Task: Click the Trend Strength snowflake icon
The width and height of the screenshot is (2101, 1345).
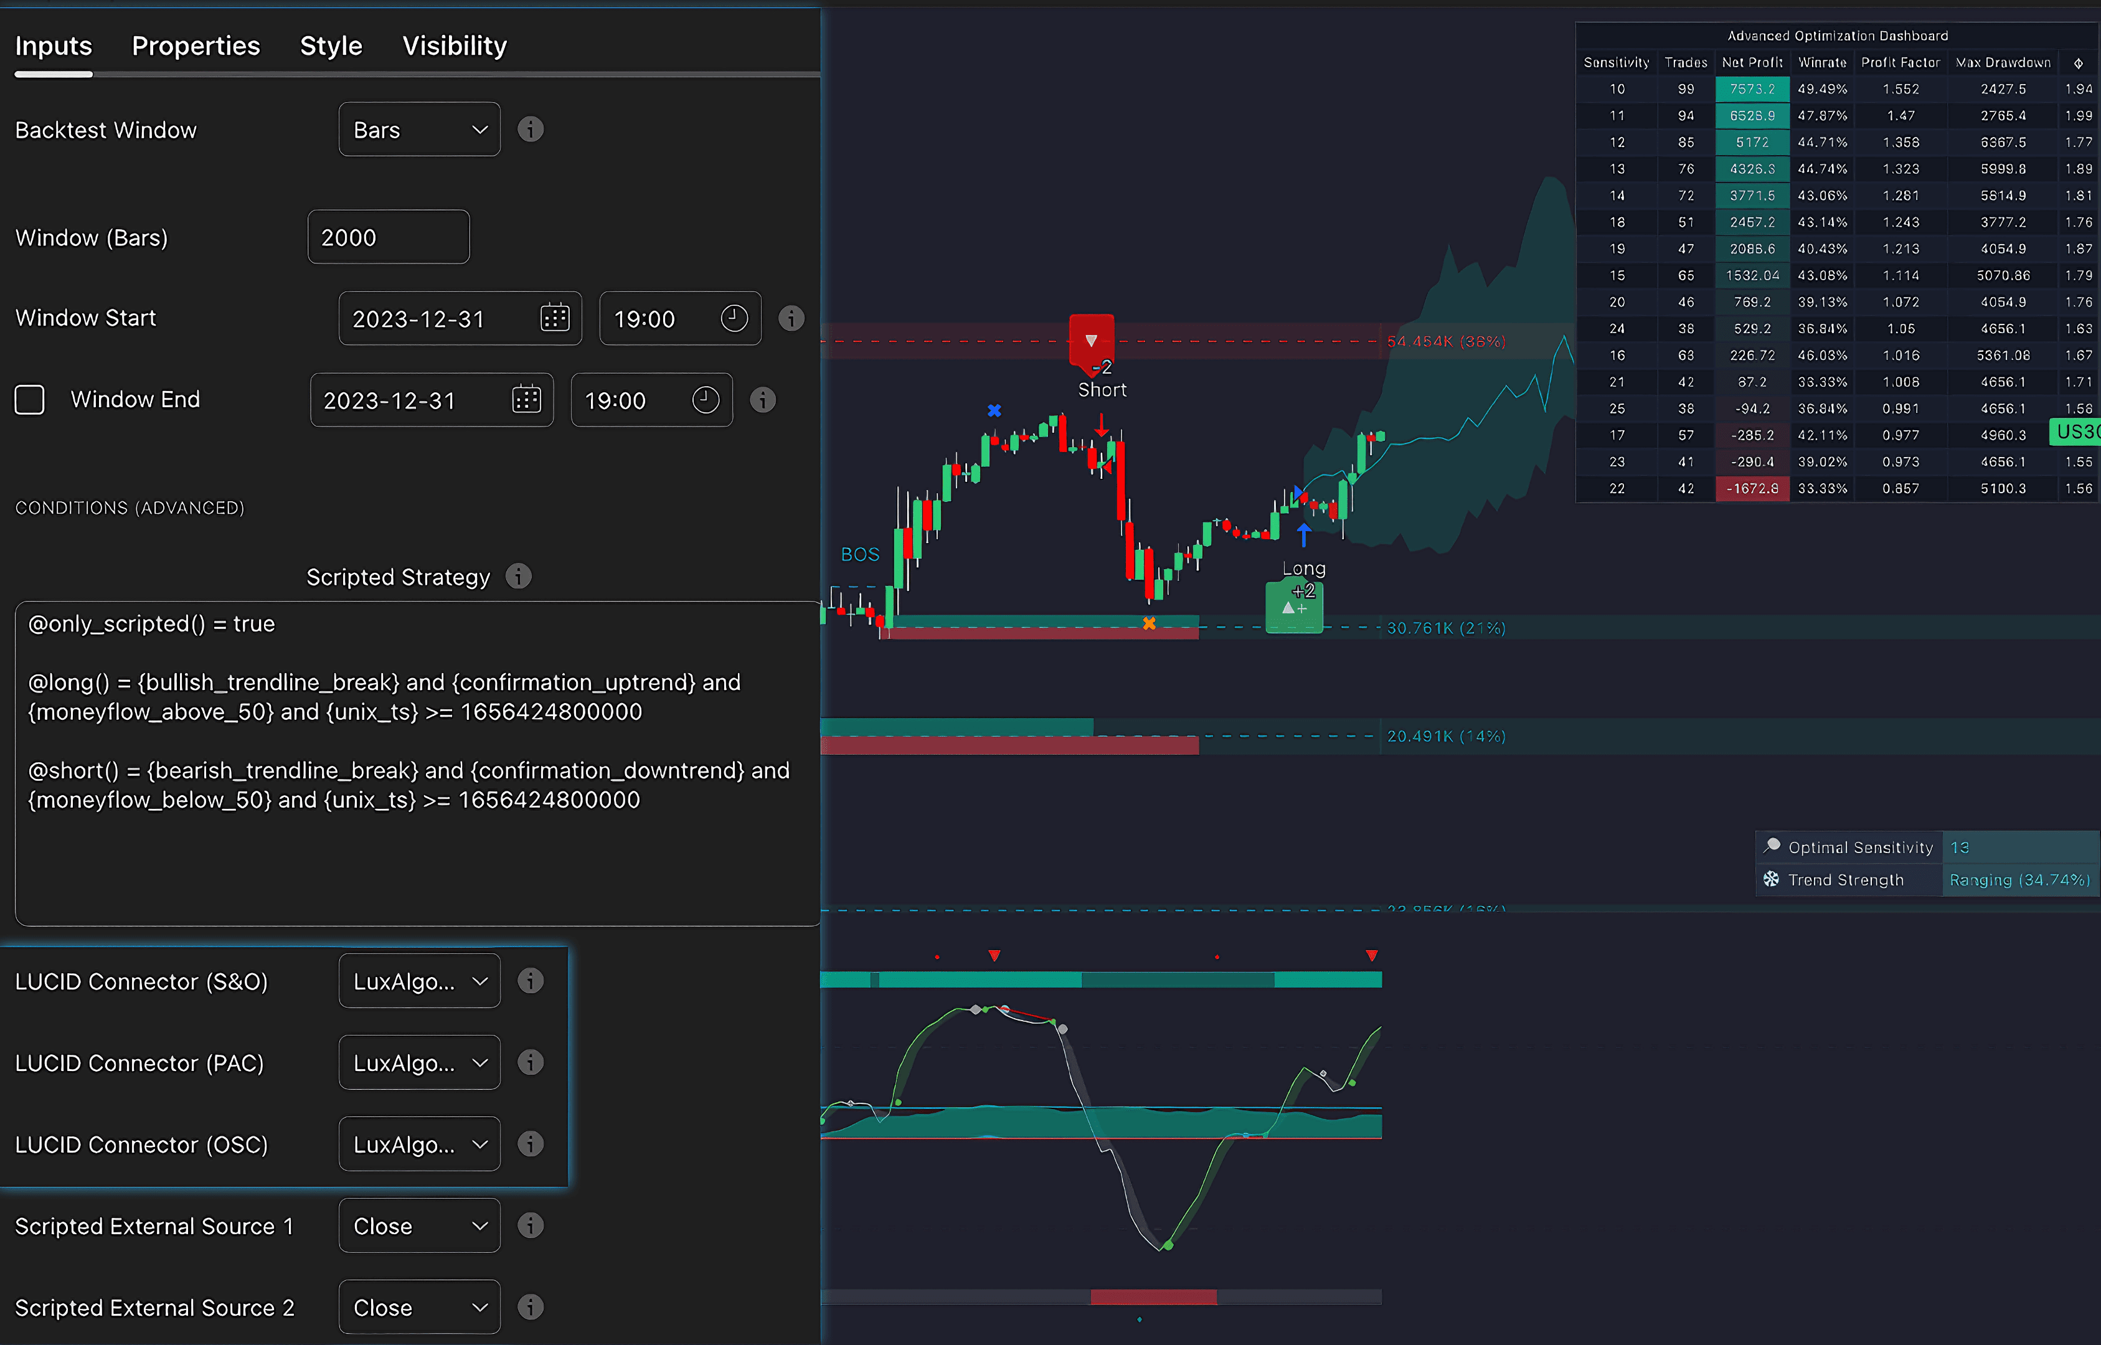Action: pos(1771,879)
